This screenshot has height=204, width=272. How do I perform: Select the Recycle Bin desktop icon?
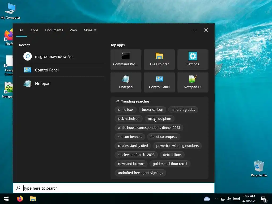click(259, 168)
